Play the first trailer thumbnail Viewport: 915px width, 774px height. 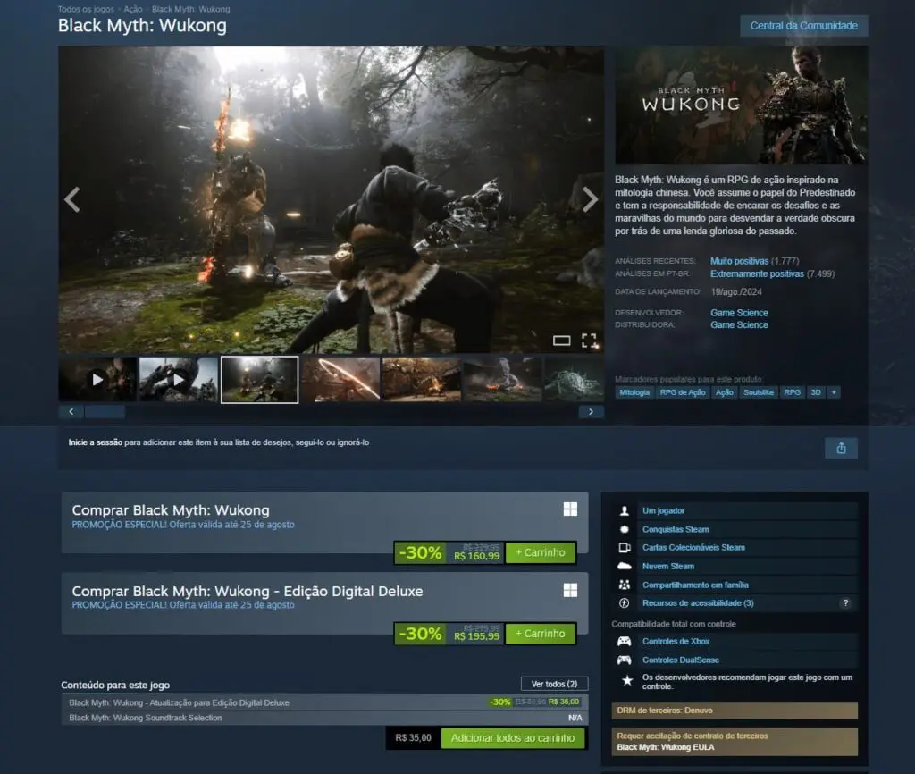pyautogui.click(x=98, y=380)
